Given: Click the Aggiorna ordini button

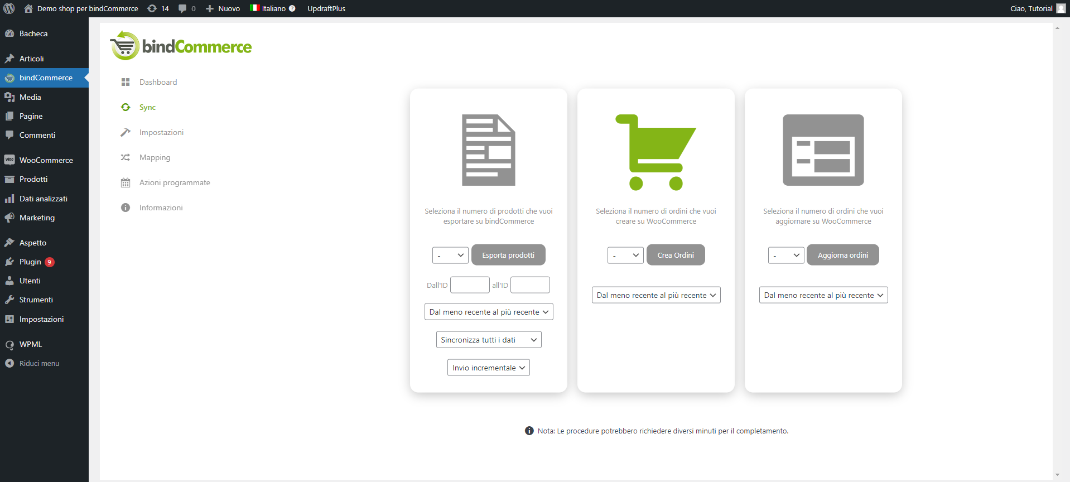Looking at the screenshot, I should (843, 255).
